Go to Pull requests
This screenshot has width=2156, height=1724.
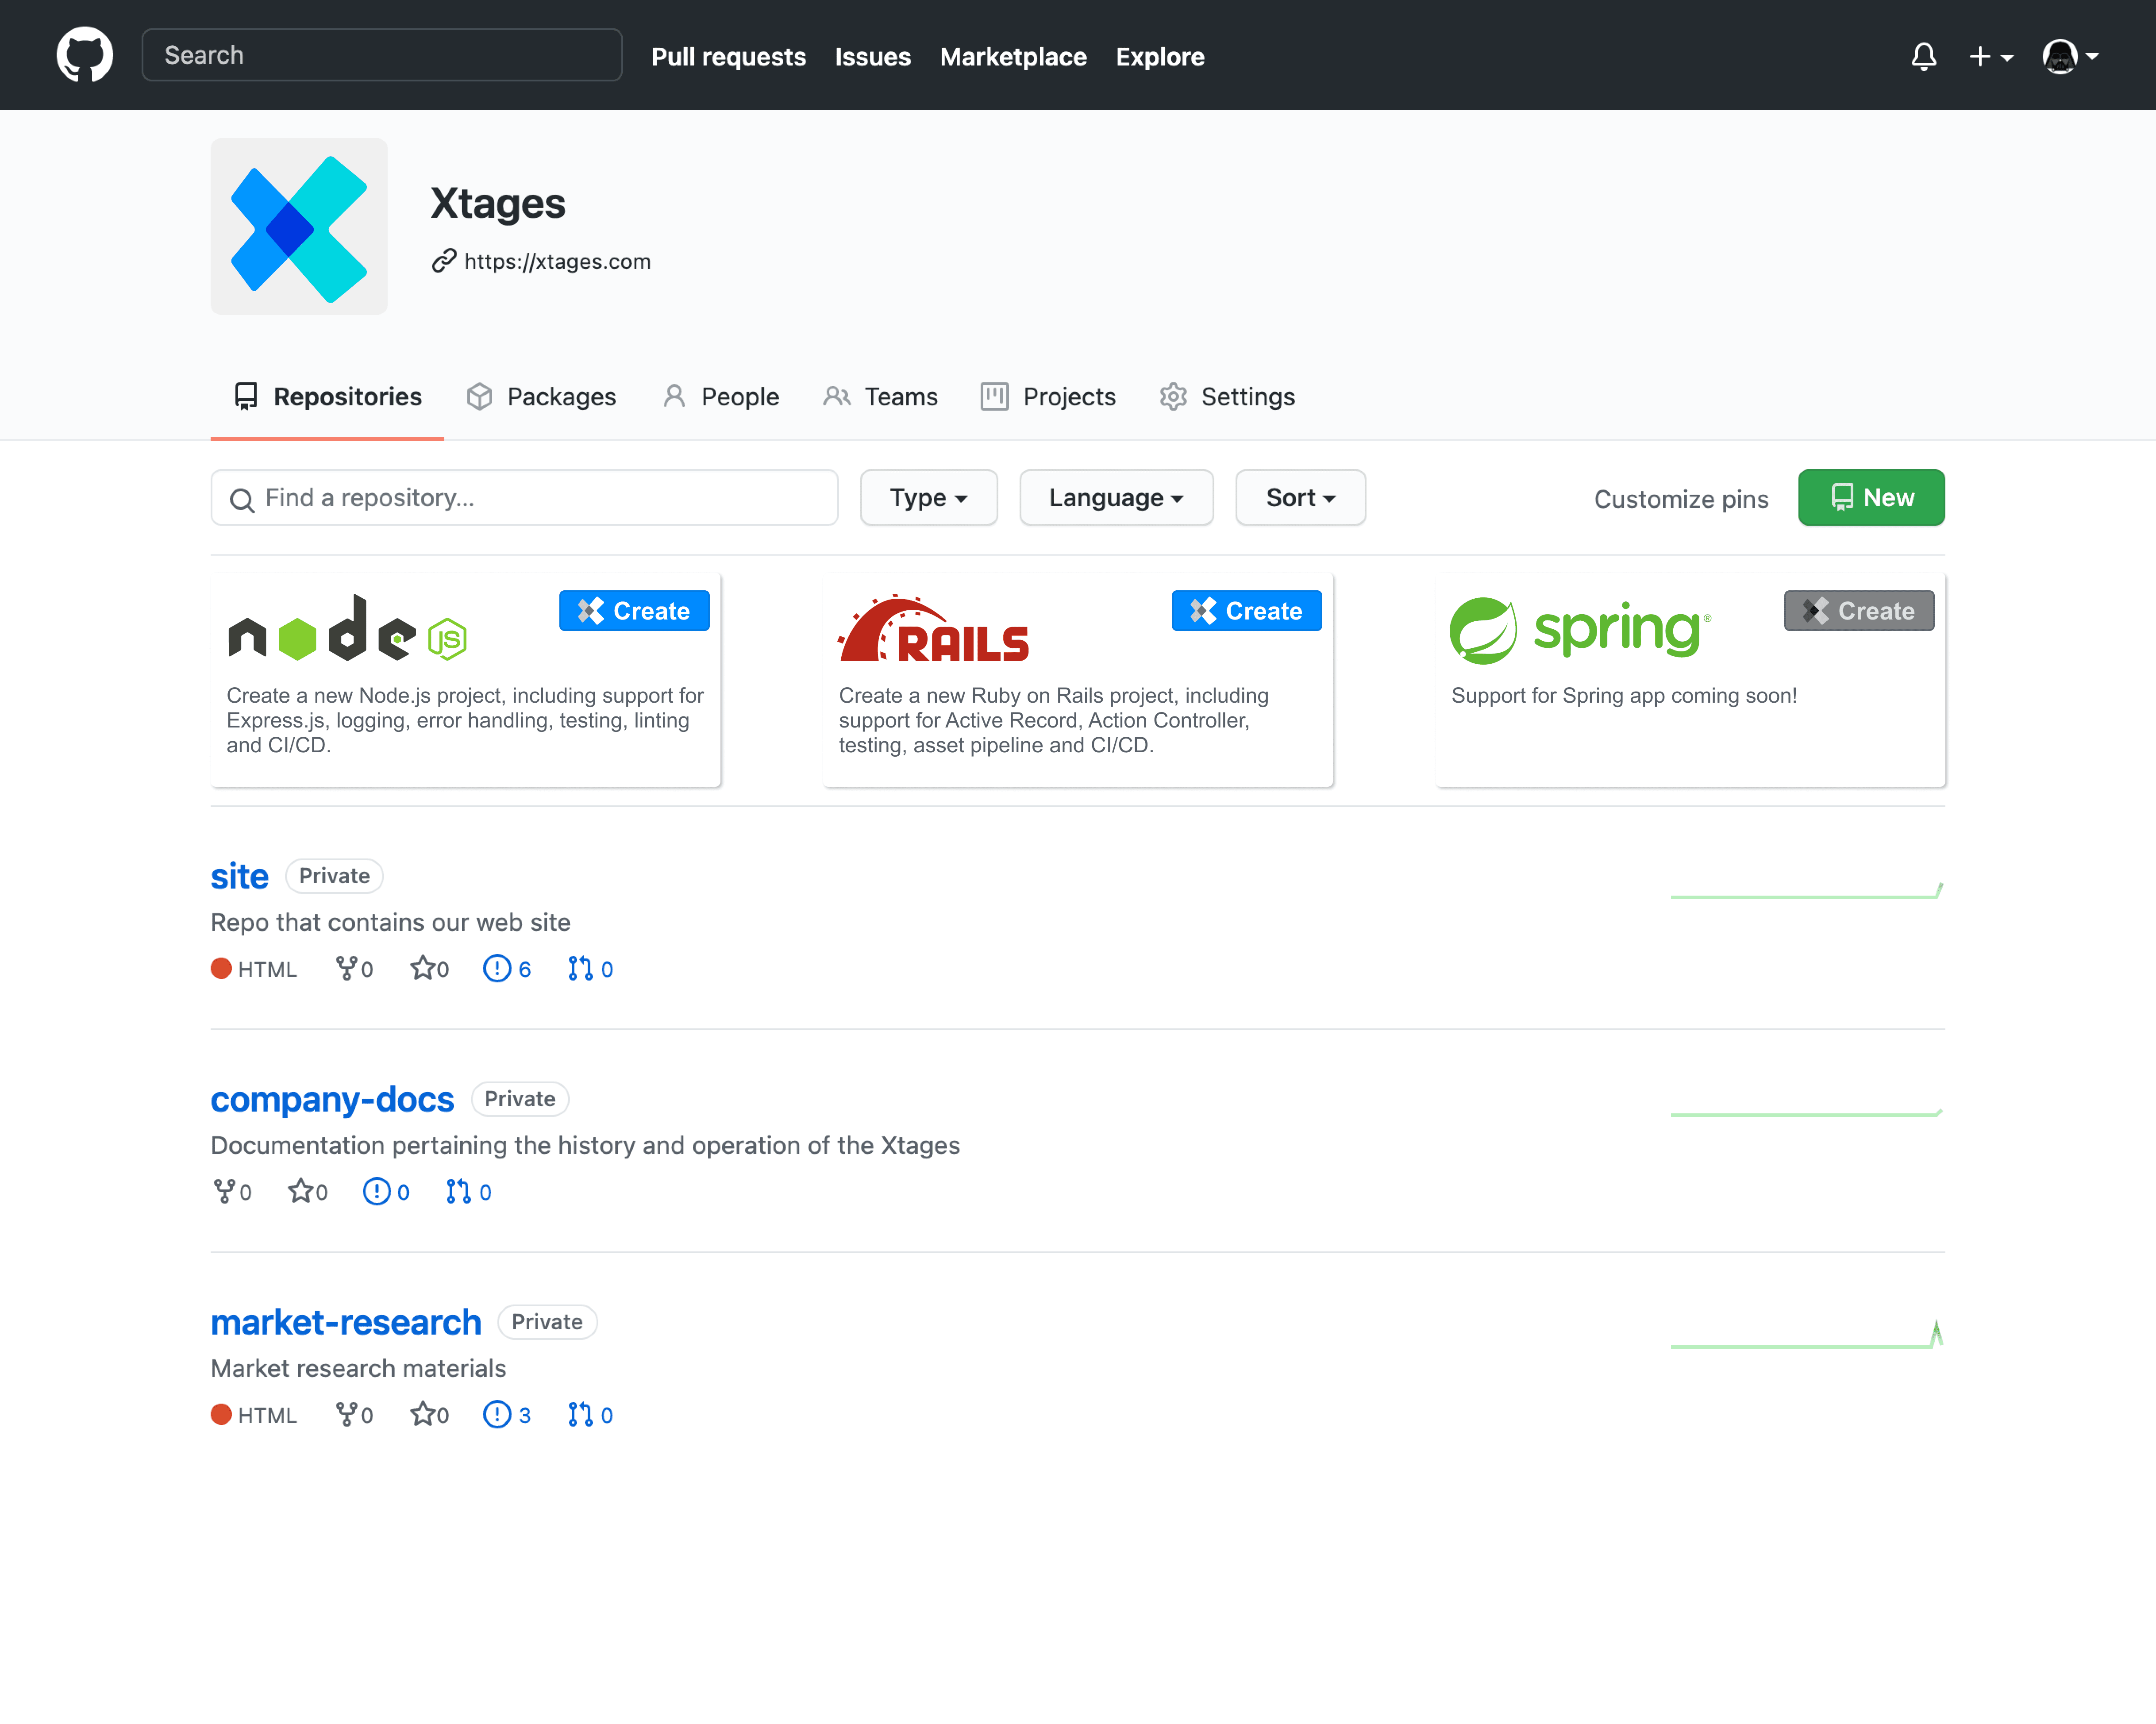click(728, 56)
